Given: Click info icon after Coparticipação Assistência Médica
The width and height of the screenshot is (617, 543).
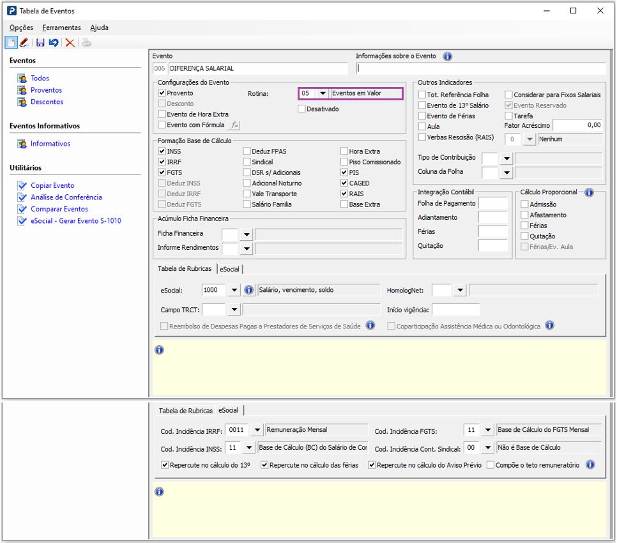Looking at the screenshot, I should pyautogui.click(x=550, y=325).
